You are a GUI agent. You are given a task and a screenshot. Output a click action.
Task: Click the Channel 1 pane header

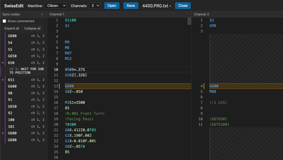point(119,14)
